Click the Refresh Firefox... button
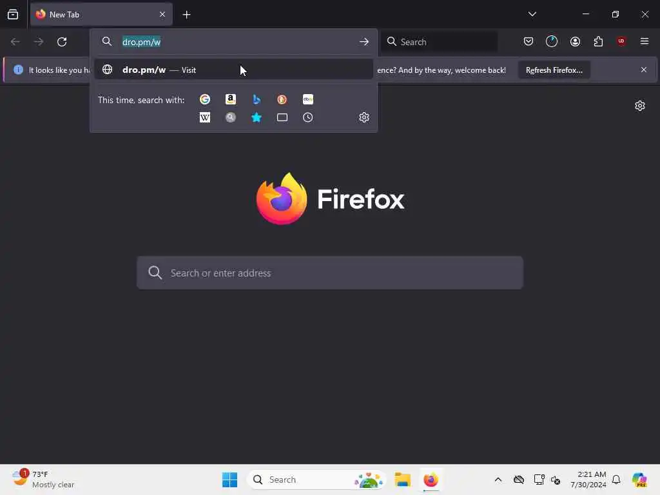The height and width of the screenshot is (495, 660). pos(554,70)
